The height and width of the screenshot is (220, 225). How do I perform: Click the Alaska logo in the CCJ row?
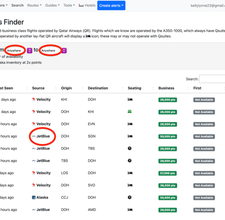34,197
